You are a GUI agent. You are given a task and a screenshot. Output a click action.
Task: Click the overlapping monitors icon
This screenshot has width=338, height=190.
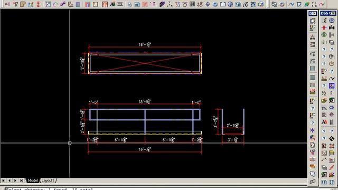tap(260, 4)
